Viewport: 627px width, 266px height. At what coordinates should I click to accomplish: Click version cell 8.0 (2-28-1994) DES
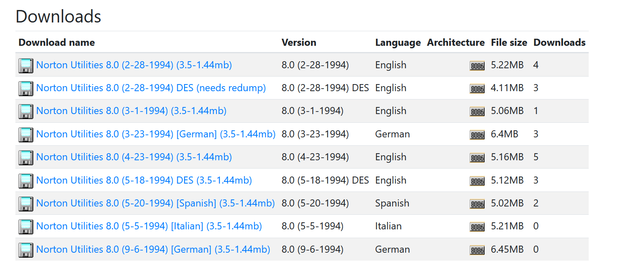(x=325, y=88)
